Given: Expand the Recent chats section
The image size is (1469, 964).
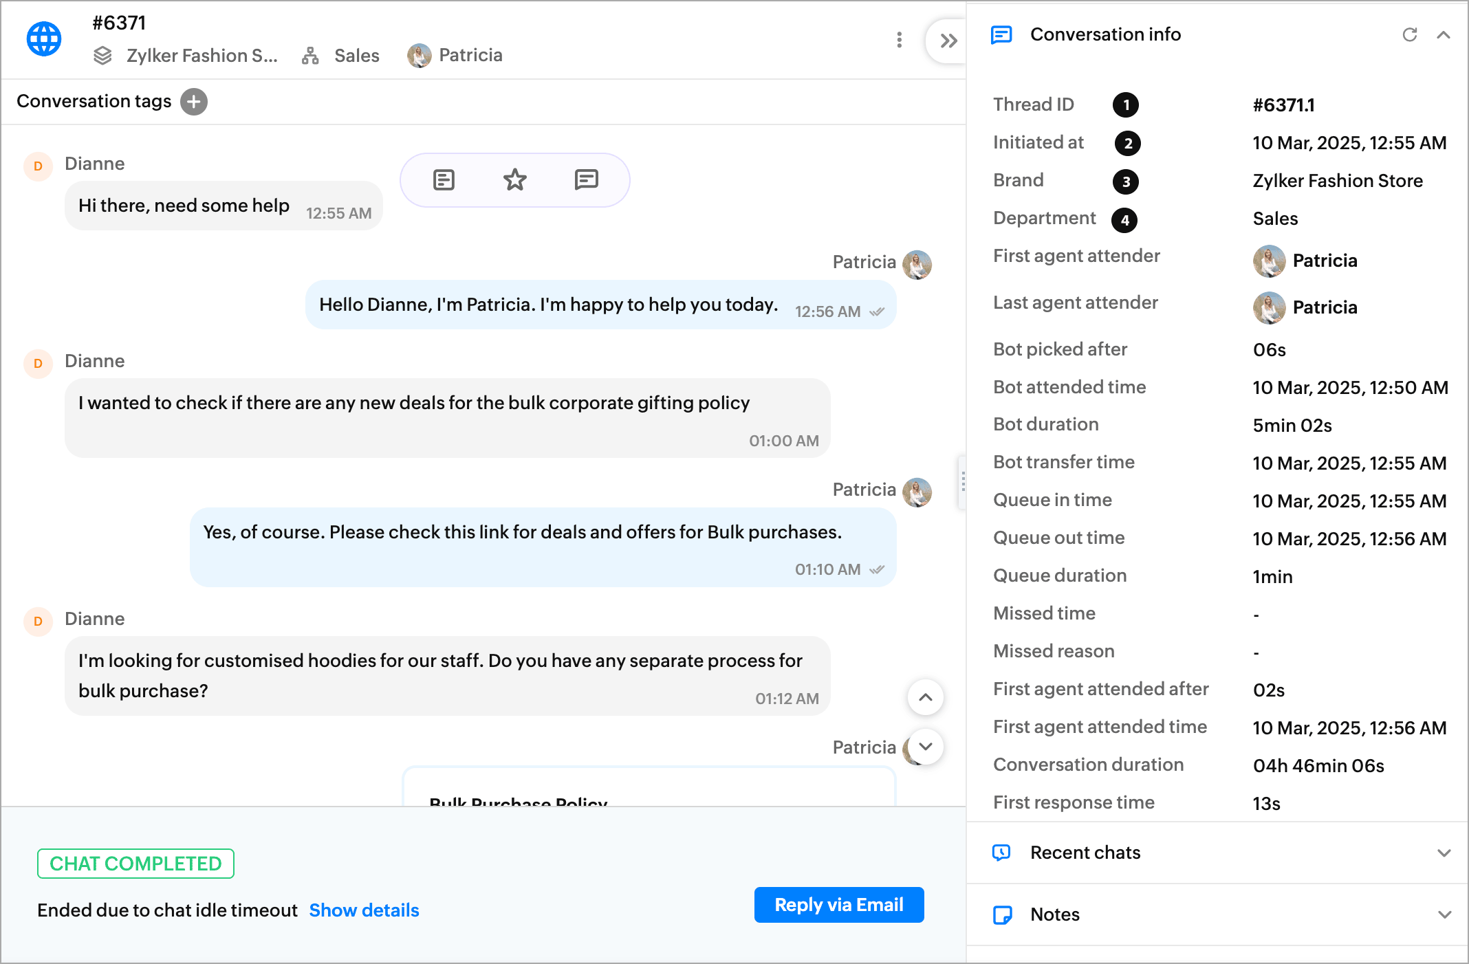Looking at the screenshot, I should [1444, 853].
